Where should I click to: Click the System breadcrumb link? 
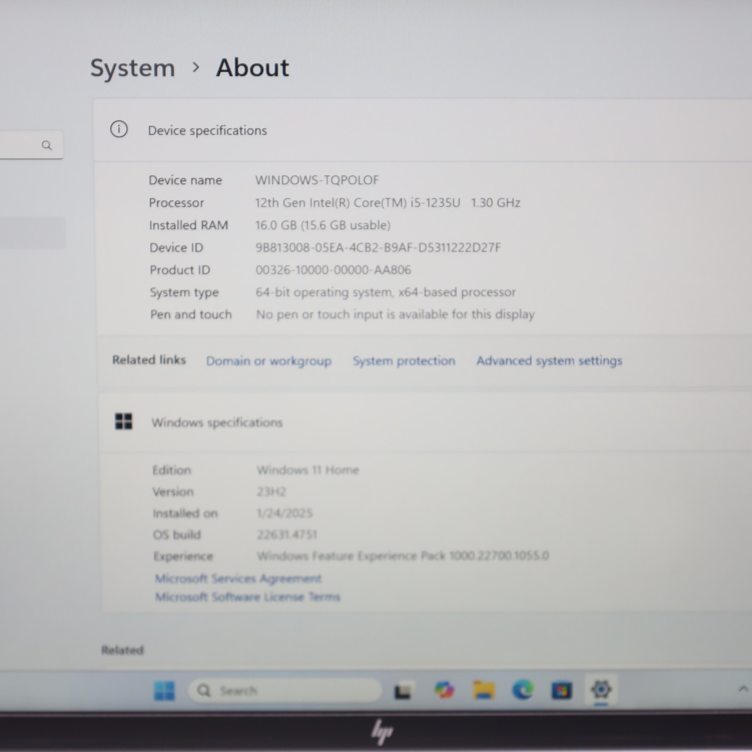coord(133,68)
